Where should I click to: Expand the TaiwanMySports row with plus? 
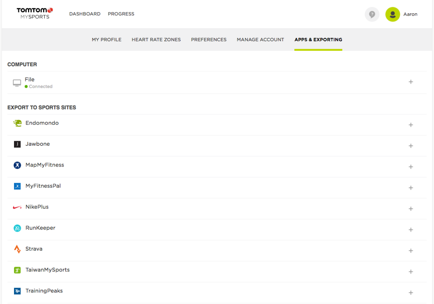click(411, 272)
